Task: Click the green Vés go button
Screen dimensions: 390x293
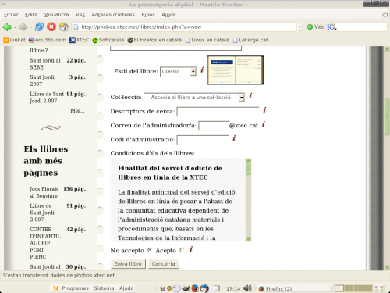Action: coord(315,27)
